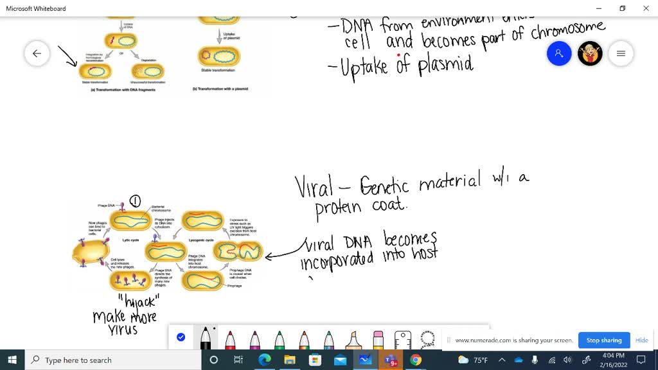This screenshot has height=370, width=658.
Task: Toggle the microphone icon in system tray
Action: point(535,360)
